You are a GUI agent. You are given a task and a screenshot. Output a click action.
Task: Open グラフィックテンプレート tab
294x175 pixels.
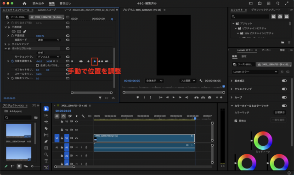[x=266, y=10]
